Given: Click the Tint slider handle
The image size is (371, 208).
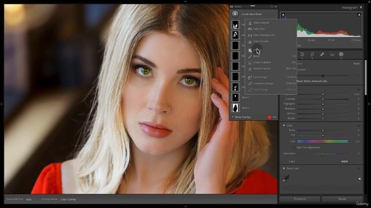Looking at the screenshot, I should (x=323, y=135).
